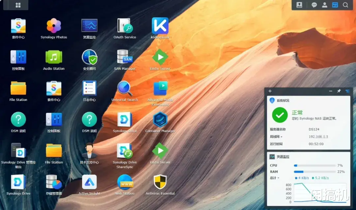356x210 pixels.
Task: Open the DSM main menu grid button
Action: [x=18, y=5]
